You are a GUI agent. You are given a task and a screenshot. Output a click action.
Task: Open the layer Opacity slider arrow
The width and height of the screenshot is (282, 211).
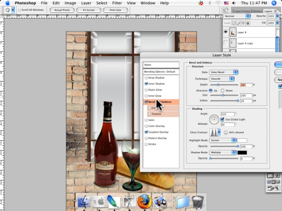tap(277, 16)
